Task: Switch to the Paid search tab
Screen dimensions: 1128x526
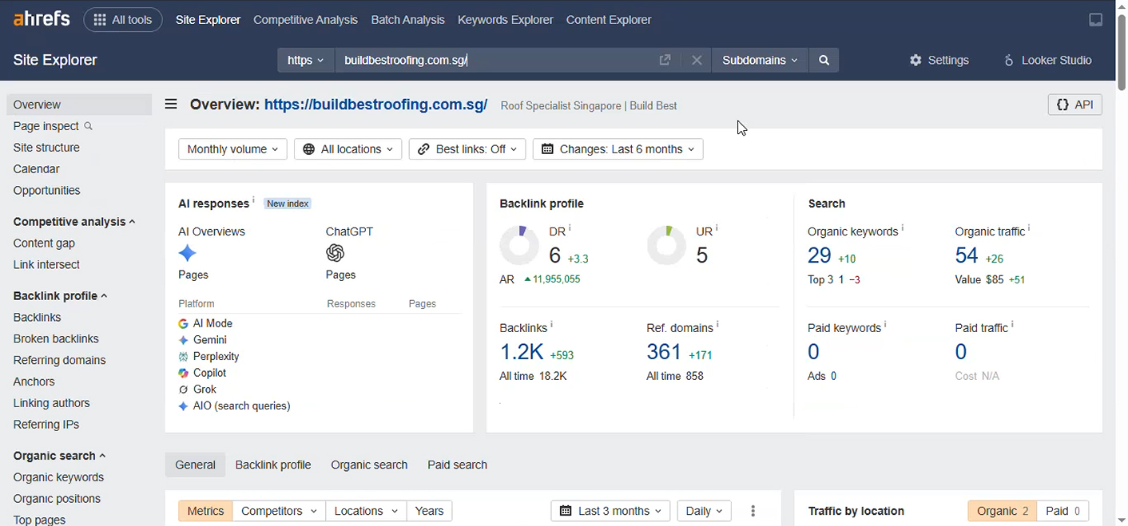Action: [x=457, y=465]
